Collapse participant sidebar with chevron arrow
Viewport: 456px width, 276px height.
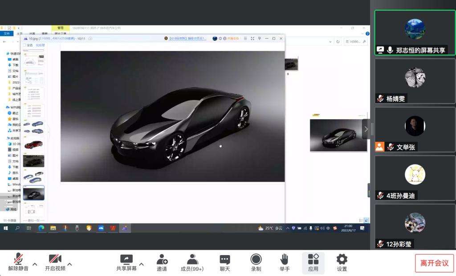(x=366, y=129)
